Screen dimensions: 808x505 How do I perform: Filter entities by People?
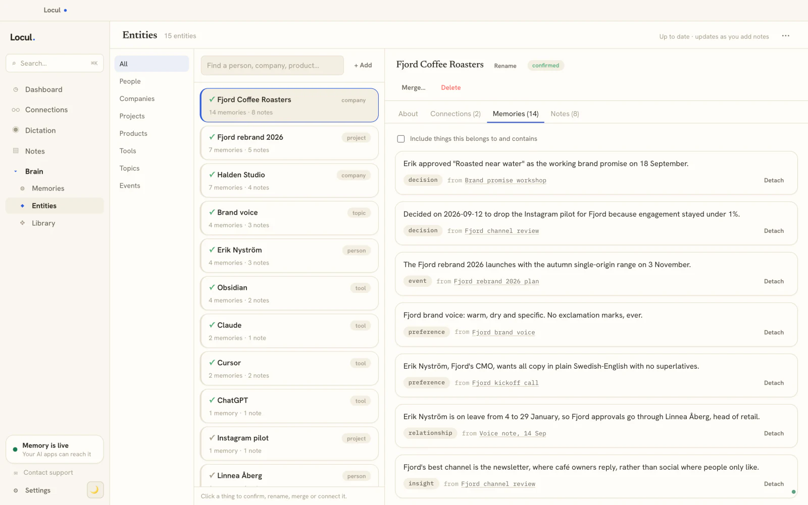[x=151, y=81]
